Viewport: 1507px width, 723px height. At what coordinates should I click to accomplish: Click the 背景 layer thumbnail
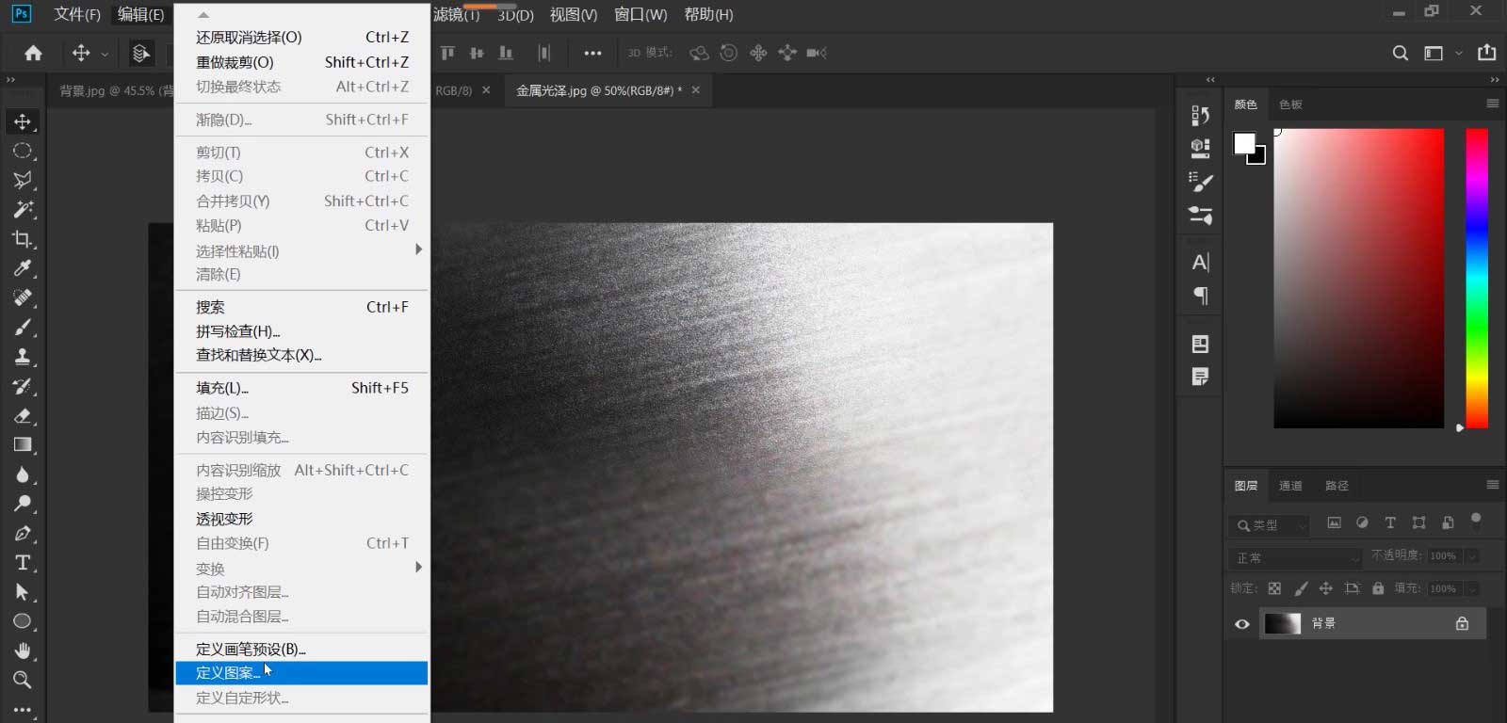(1282, 623)
